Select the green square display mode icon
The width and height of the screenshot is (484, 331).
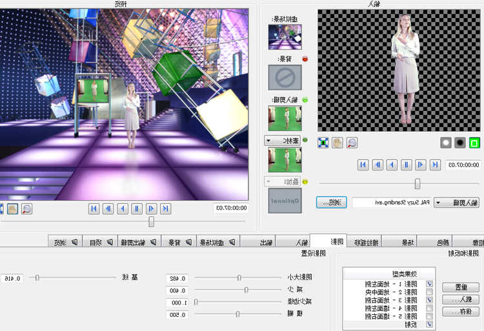[475, 143]
